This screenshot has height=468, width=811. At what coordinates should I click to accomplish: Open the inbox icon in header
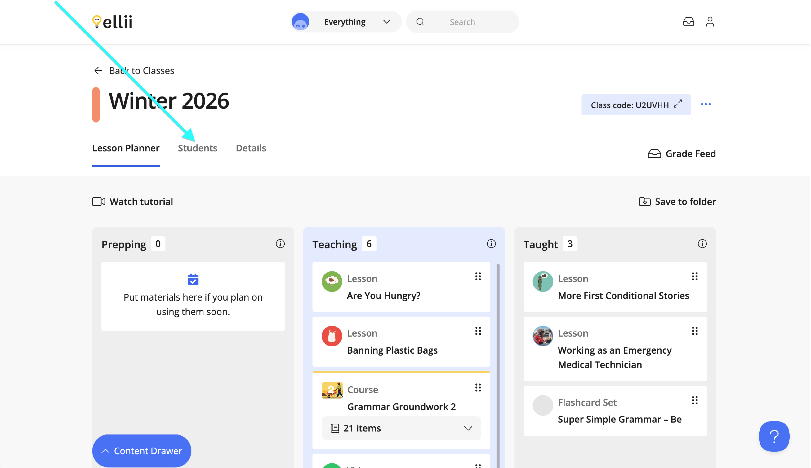point(688,22)
